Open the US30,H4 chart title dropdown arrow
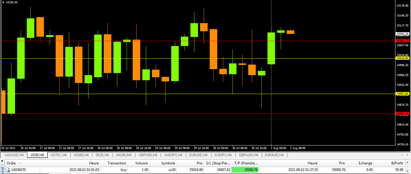Image resolution: width=411 pixels, height=174 pixels. pyautogui.click(x=3, y=2)
